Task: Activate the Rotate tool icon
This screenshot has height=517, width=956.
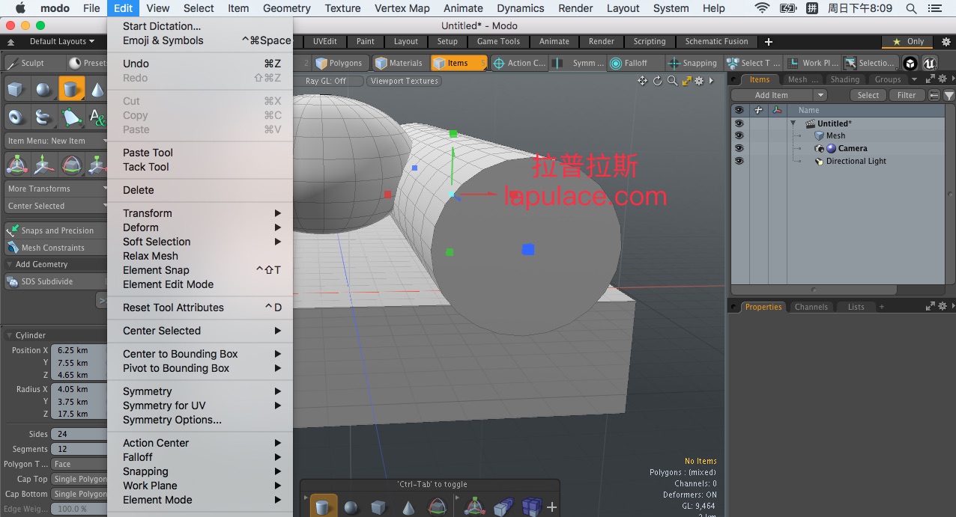Action: point(71,164)
